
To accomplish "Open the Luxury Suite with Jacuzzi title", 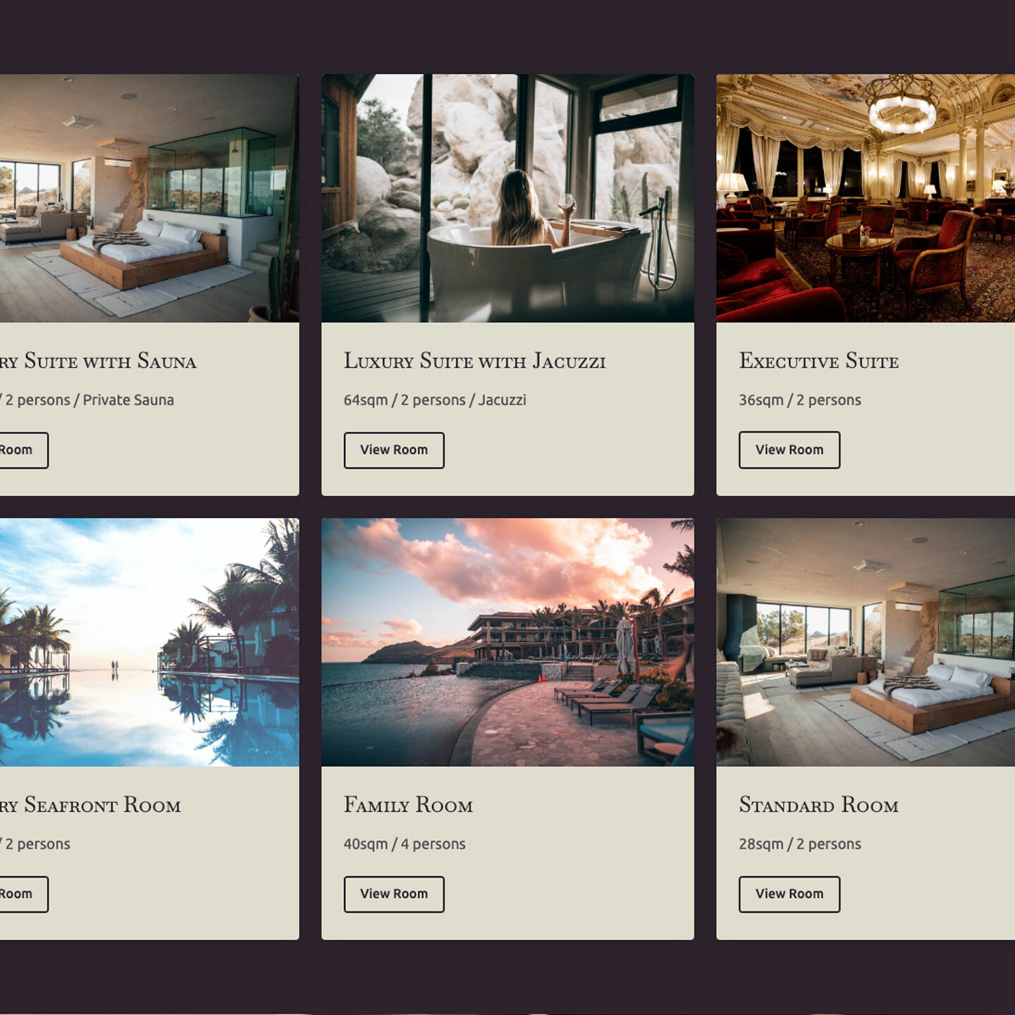I will coord(474,361).
